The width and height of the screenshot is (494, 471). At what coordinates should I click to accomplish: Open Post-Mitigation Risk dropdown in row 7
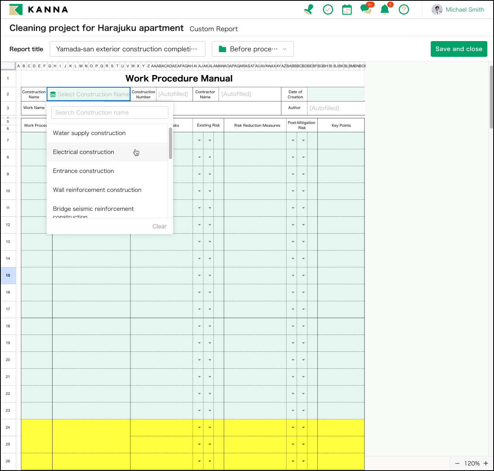(293, 141)
